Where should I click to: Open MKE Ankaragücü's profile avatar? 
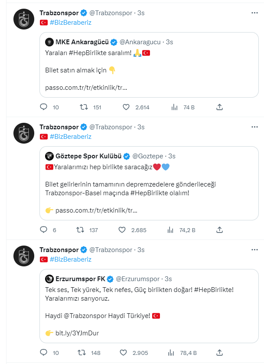(x=48, y=43)
